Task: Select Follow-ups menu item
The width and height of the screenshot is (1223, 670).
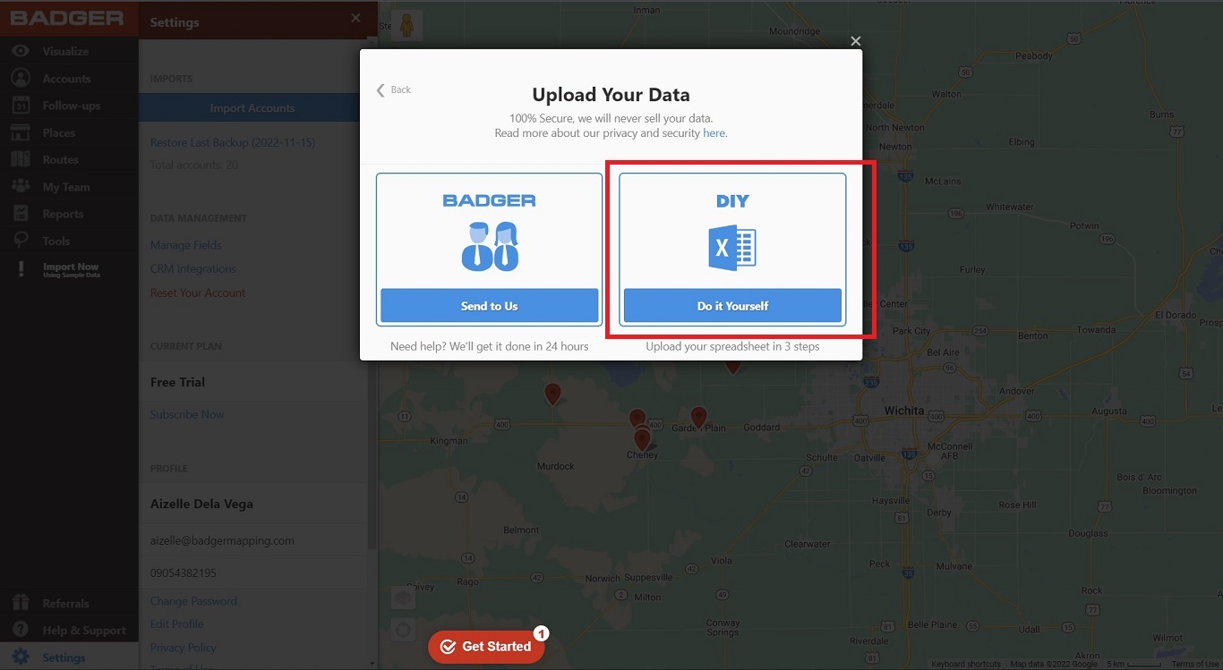Action: pyautogui.click(x=71, y=106)
